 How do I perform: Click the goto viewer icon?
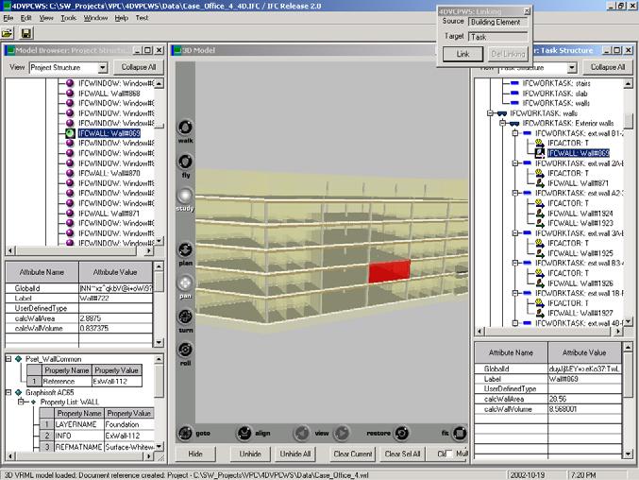click(185, 433)
